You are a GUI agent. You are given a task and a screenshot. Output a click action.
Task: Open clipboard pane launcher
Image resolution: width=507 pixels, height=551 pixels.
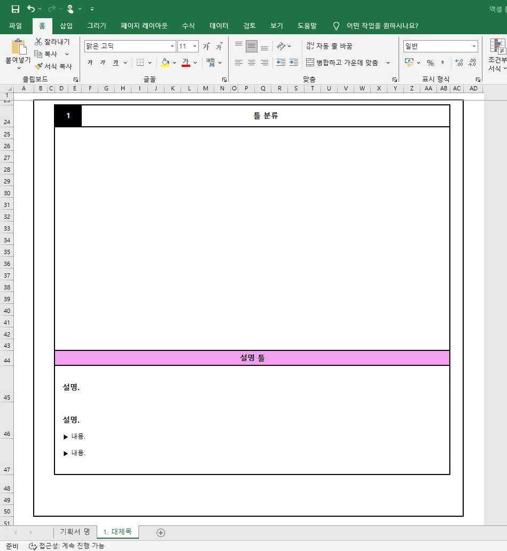point(76,80)
